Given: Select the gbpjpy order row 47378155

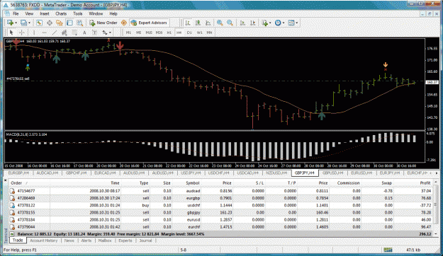Looking at the screenshot, I should pyautogui.click(x=221, y=213).
